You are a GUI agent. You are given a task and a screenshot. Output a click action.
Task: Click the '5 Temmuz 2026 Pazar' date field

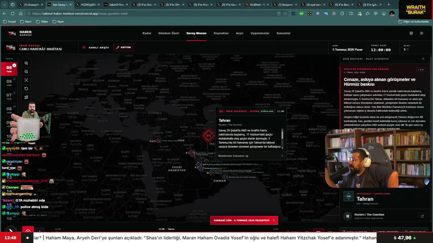point(347,50)
